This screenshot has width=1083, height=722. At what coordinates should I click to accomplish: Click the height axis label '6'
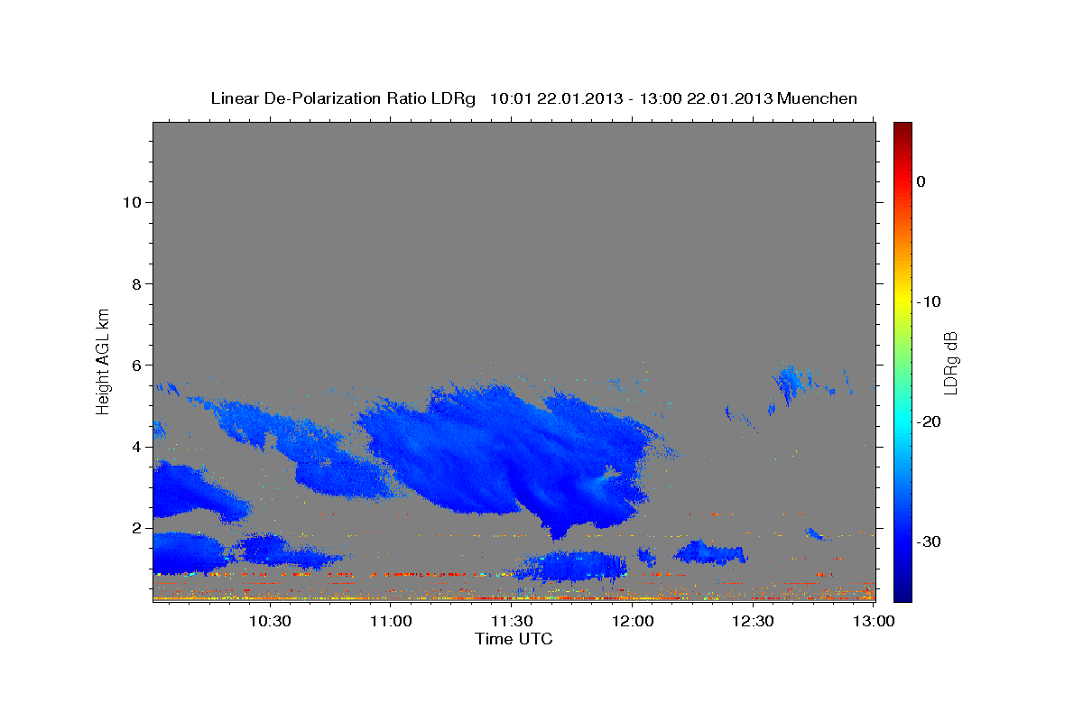(x=135, y=365)
